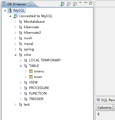Viewport: 115px width, 120px height.
Task: Expand the FUNCTION folder
Action: (x=21, y=93)
